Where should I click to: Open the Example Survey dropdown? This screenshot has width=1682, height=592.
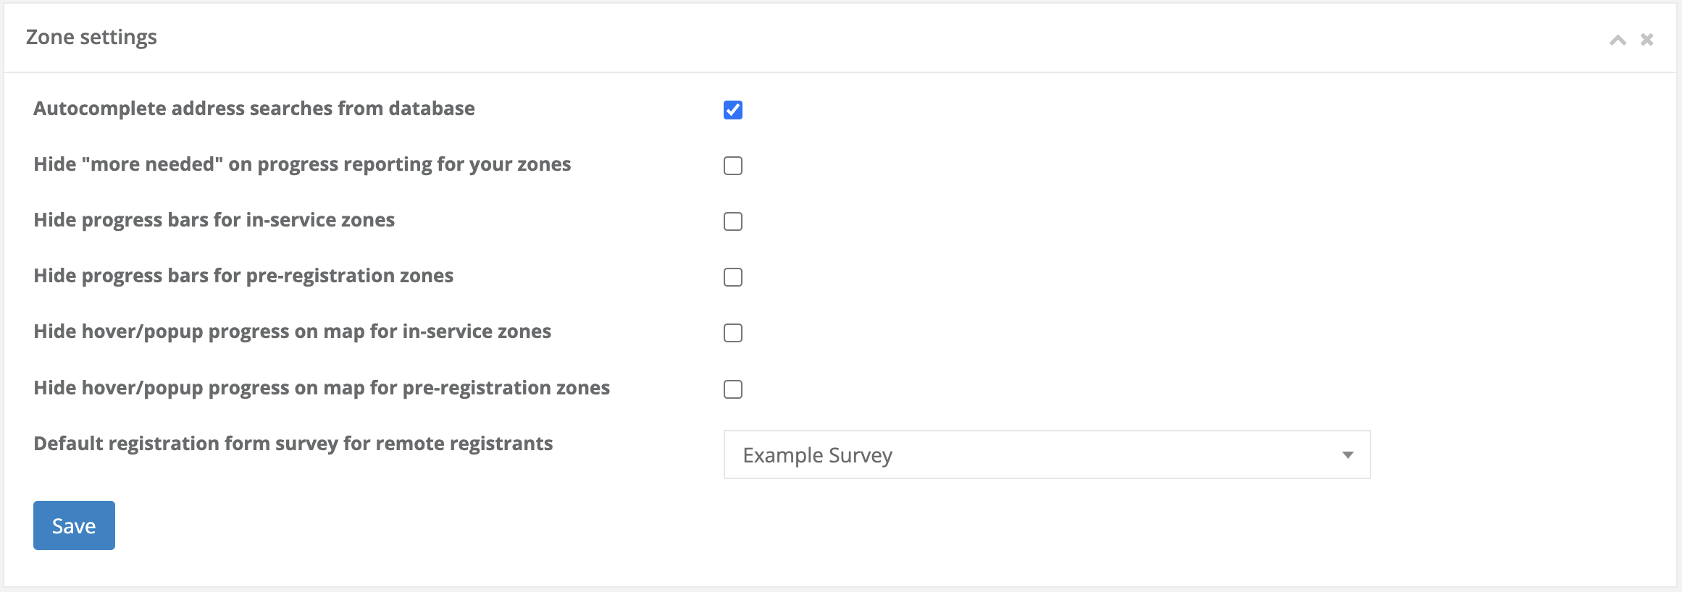pyautogui.click(x=1046, y=454)
